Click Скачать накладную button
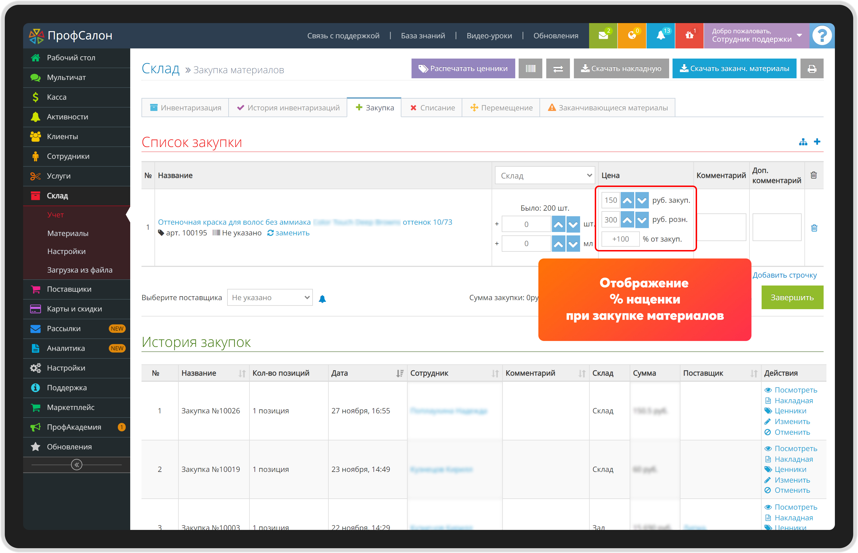The image size is (858, 553). pos(621,68)
